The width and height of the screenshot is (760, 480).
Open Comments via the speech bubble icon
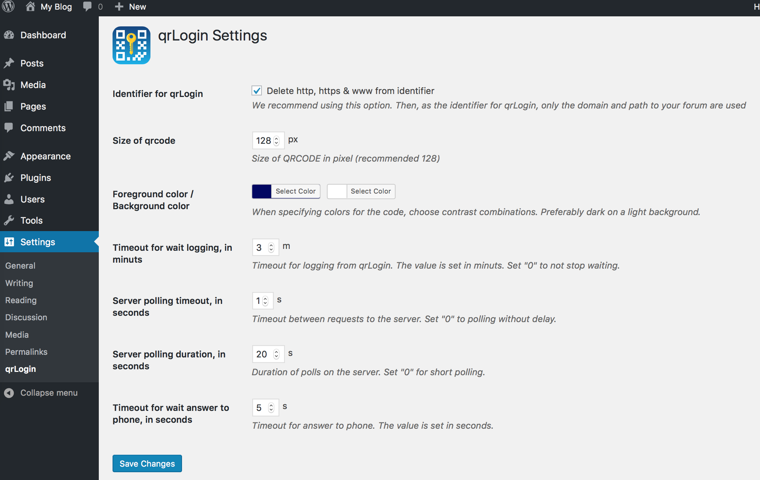pyautogui.click(x=9, y=128)
